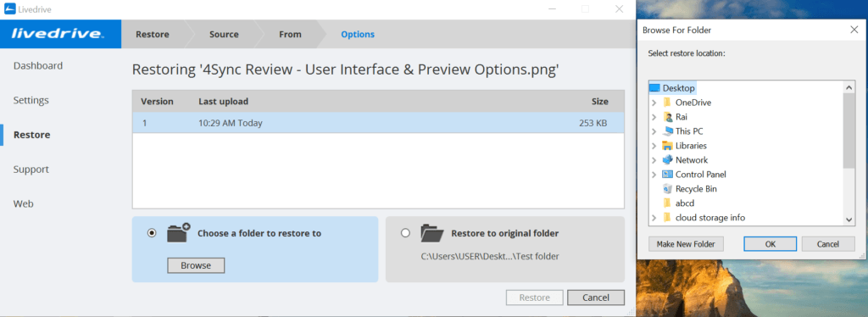The height and width of the screenshot is (317, 868).
Task: Select 'Choose a folder to restore to' radio
Action: click(x=152, y=233)
